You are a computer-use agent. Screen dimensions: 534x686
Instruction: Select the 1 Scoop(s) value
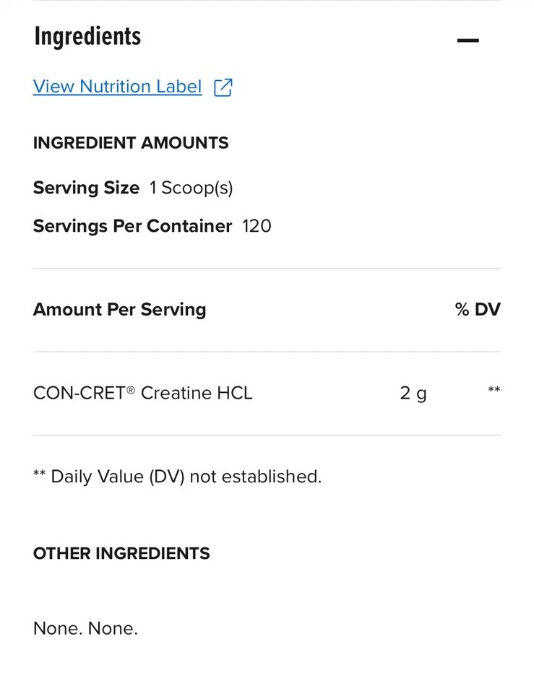point(191,188)
